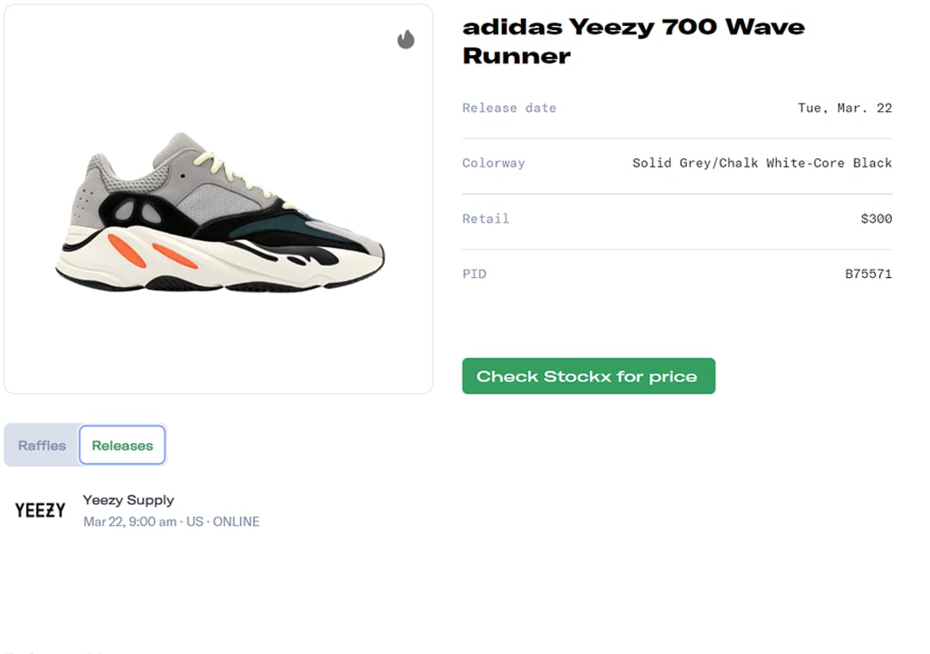Click the Mar 22, 9:00 am release time
Image resolution: width=930 pixels, height=654 pixels.
(x=130, y=521)
